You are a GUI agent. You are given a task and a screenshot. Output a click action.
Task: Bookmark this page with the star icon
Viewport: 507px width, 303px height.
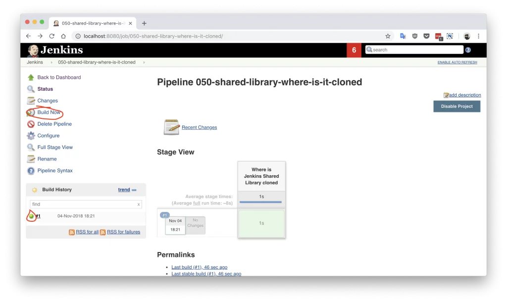[x=388, y=36]
